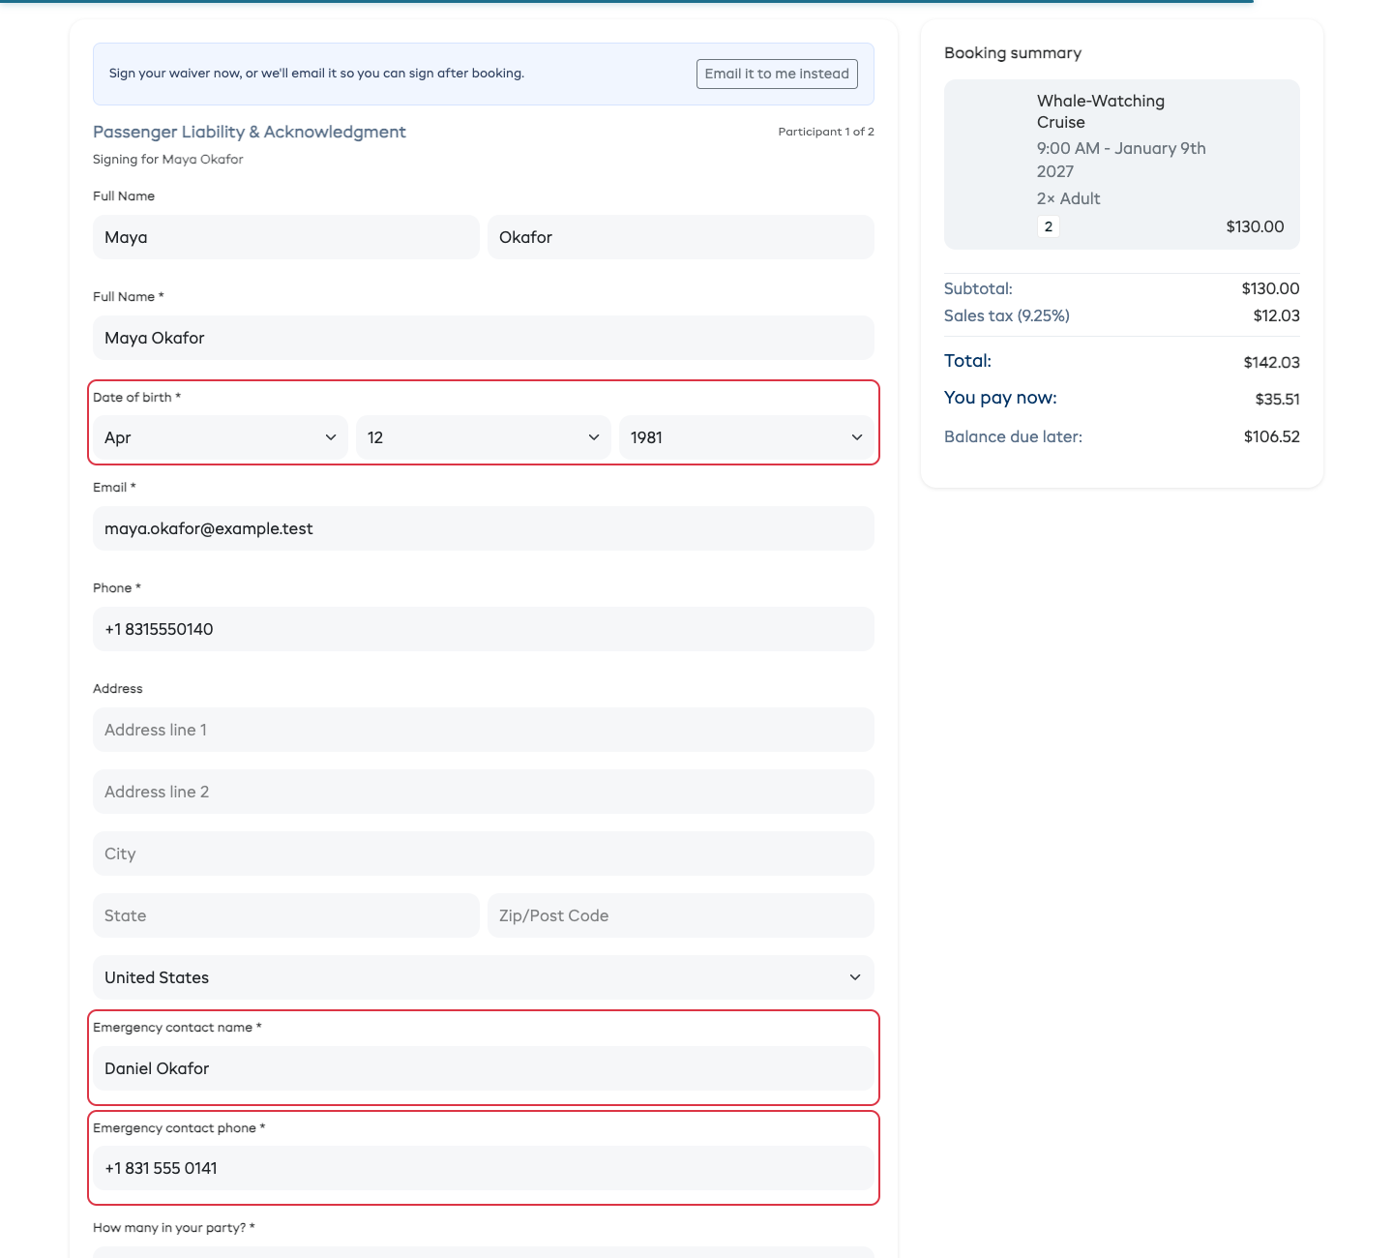
Task: Click the chevron arrow on the year dropdown
Action: [856, 437]
